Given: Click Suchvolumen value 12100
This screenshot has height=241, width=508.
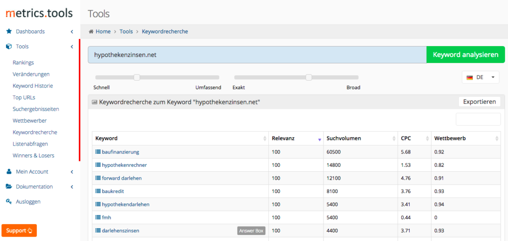Looking at the screenshot, I should [333, 178].
